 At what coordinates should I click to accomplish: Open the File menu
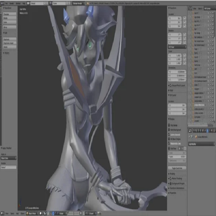point(6,3)
